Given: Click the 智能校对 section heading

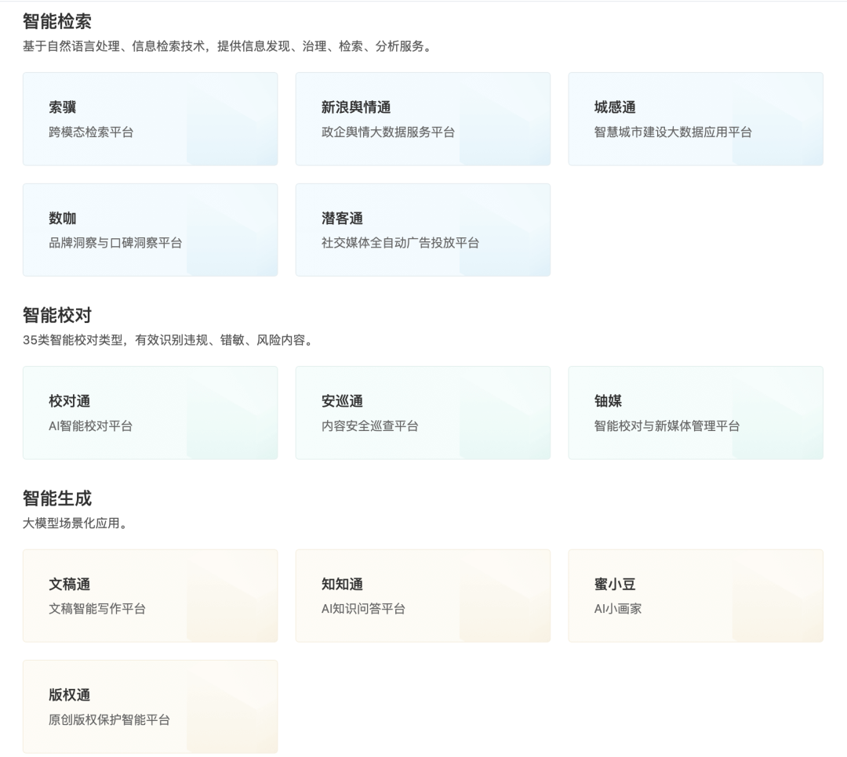Looking at the screenshot, I should click(57, 315).
